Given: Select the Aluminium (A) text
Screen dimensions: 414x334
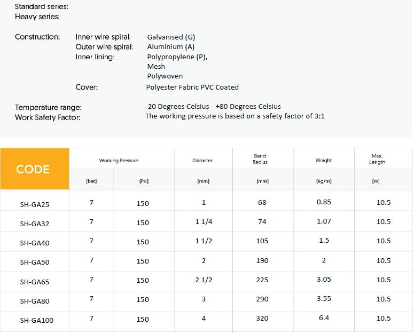Looking at the screenshot, I should tap(170, 47).
